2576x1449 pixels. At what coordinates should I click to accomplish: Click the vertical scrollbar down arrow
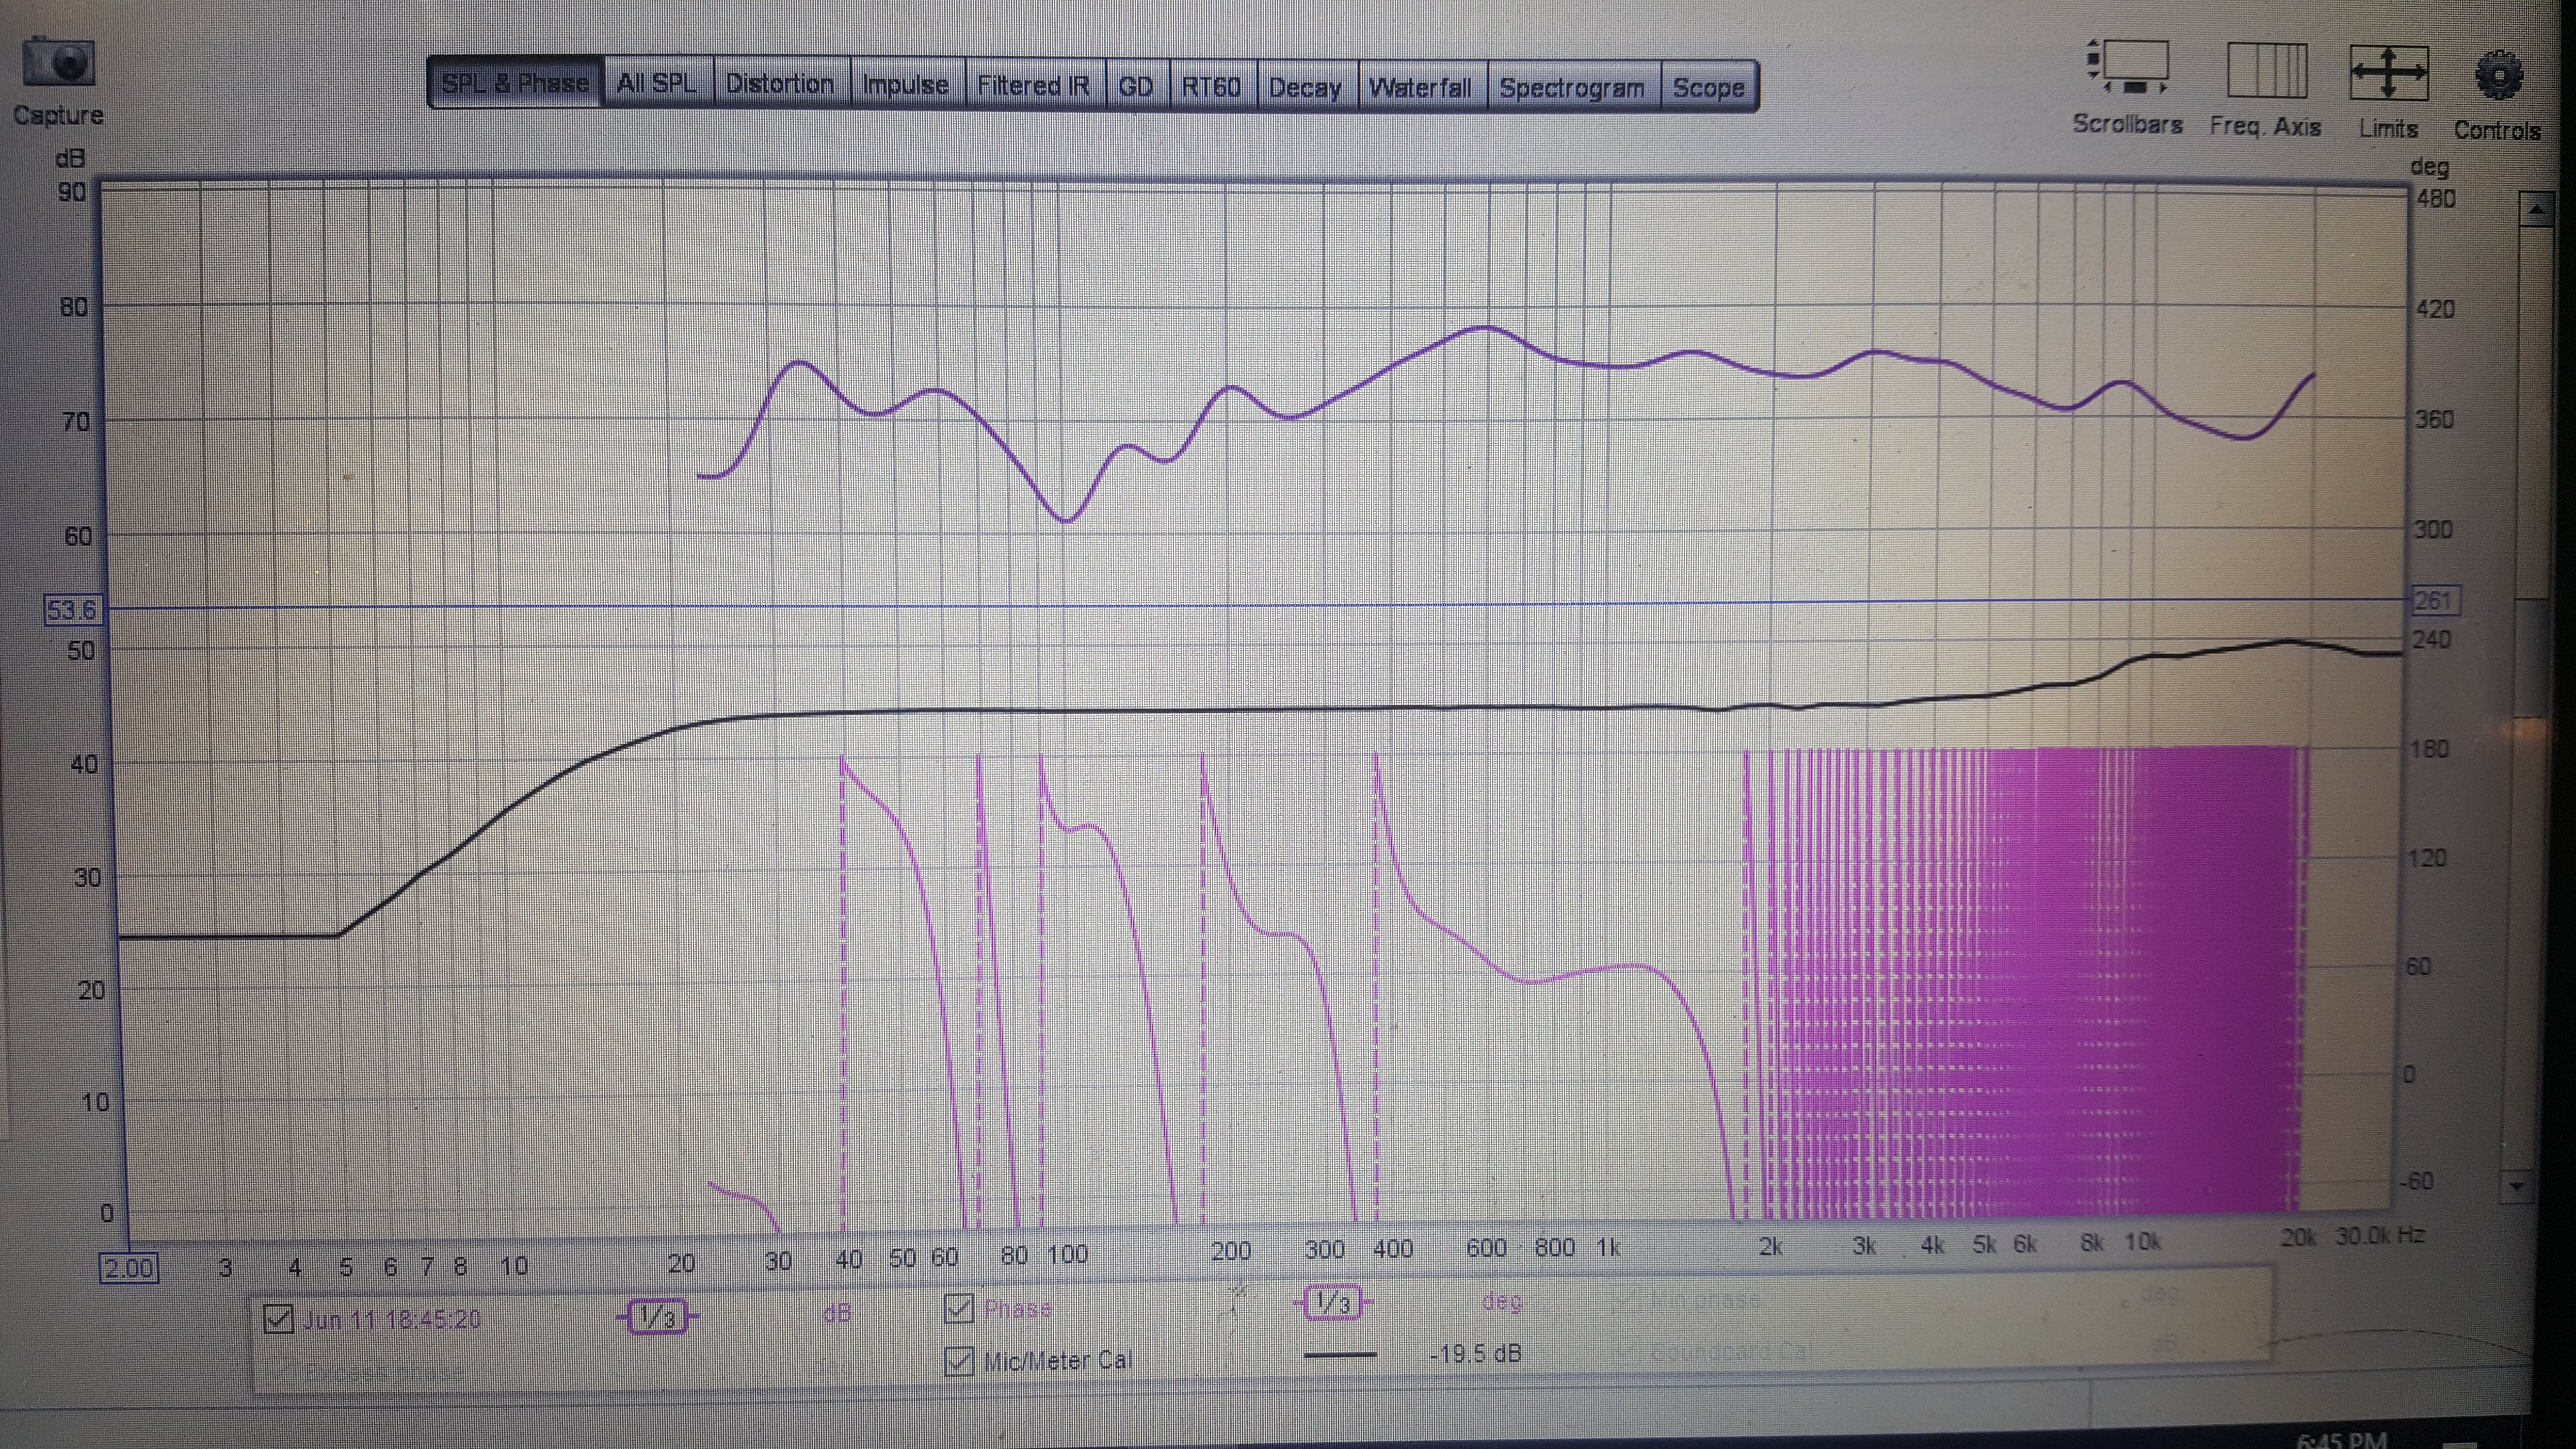(x=2517, y=1186)
